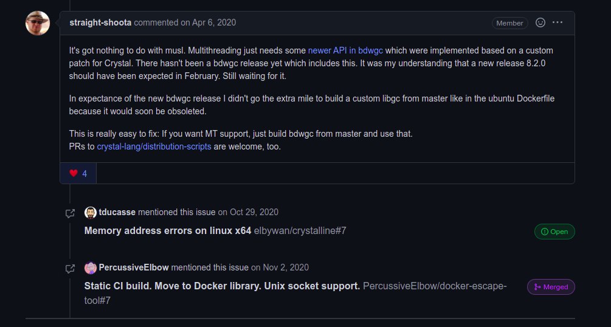Click the tducasse small avatar icon
This screenshot has height=327, width=611.
tap(90, 212)
